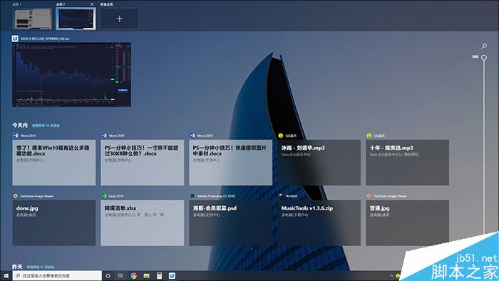The width and height of the screenshot is (499, 281).
Task: Click the Photoshop icon above the psd card
Action: [x=192, y=196]
